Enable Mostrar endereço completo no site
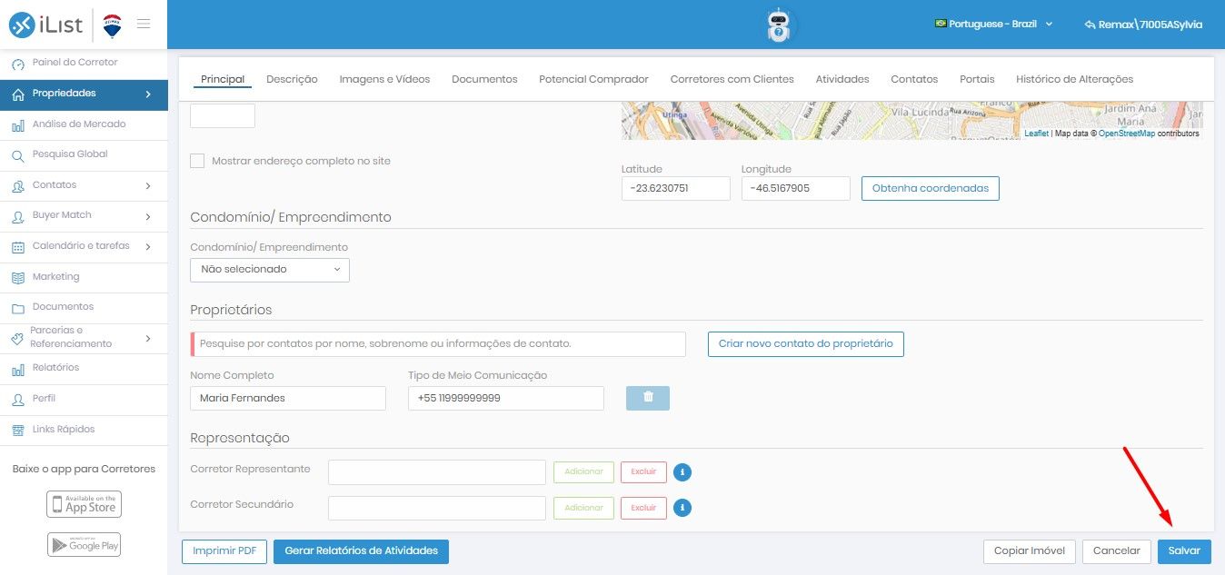The image size is (1225, 575). tap(197, 161)
